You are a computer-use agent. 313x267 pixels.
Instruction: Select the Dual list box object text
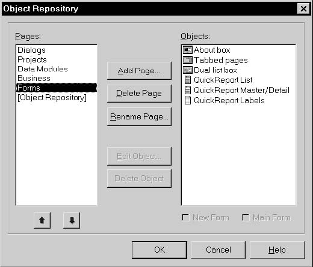point(215,70)
